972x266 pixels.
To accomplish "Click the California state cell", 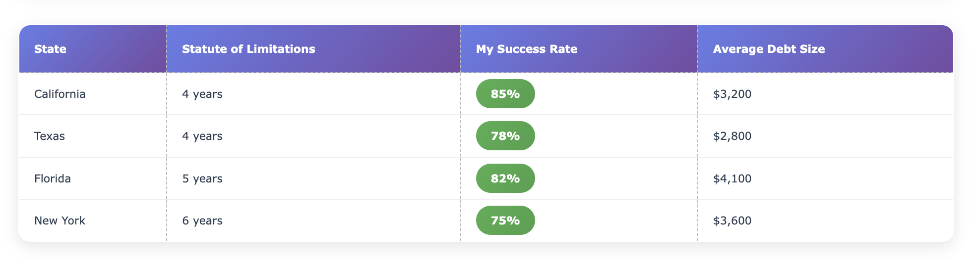I will [x=93, y=94].
